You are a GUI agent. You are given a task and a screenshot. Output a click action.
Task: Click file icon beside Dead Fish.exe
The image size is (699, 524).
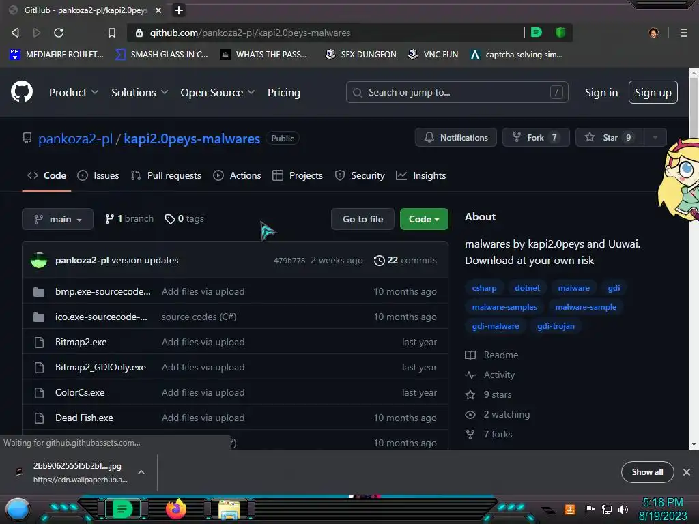click(x=39, y=418)
